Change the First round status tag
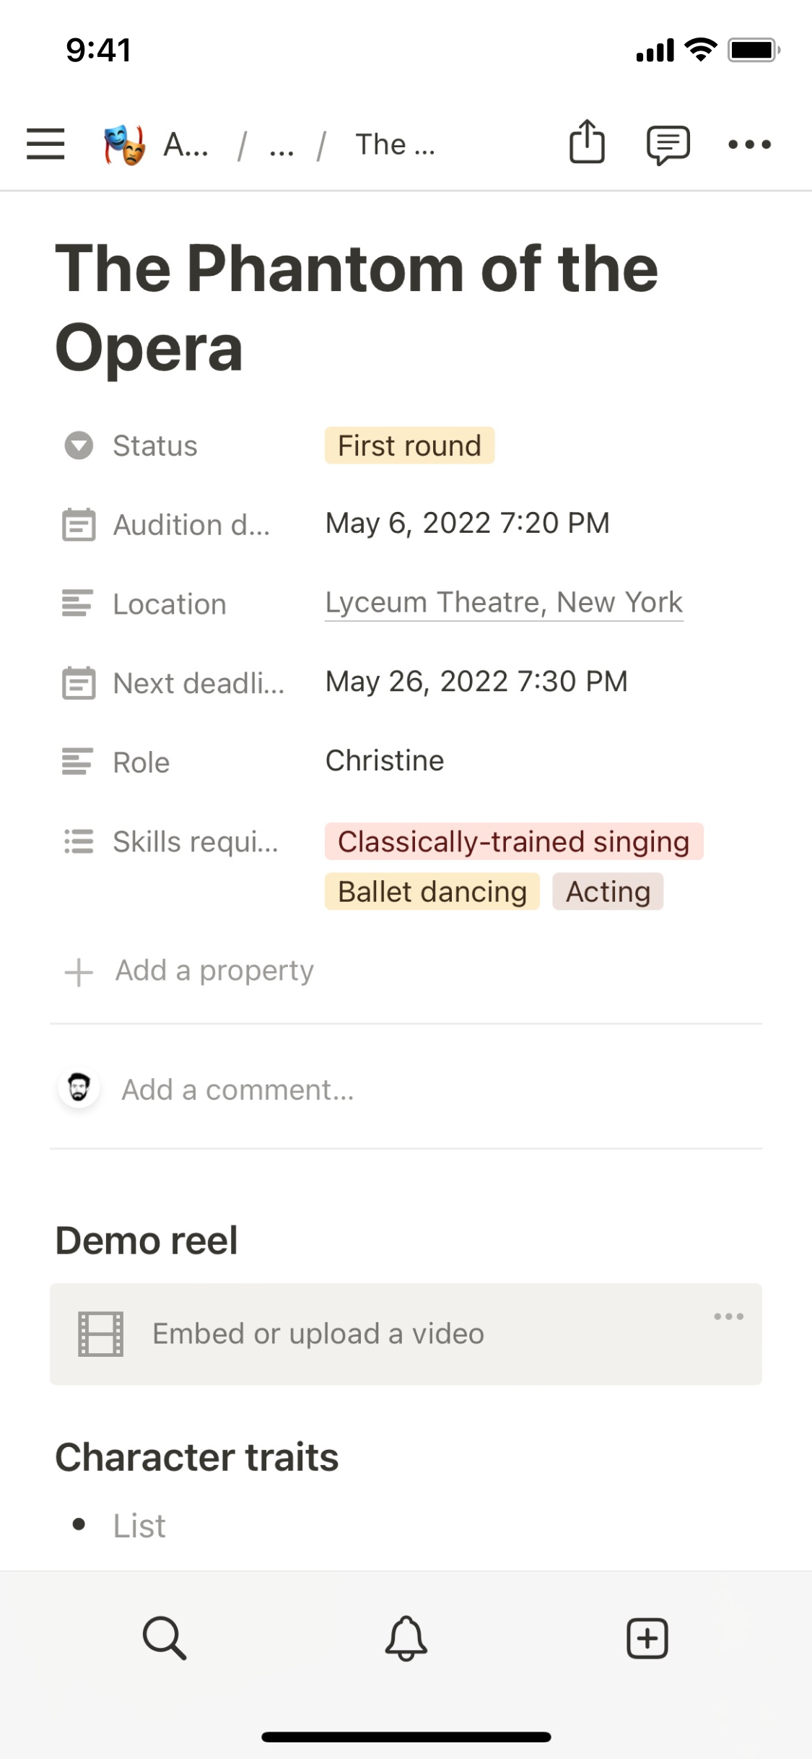Screen dimensions: 812x1759 [x=409, y=446]
